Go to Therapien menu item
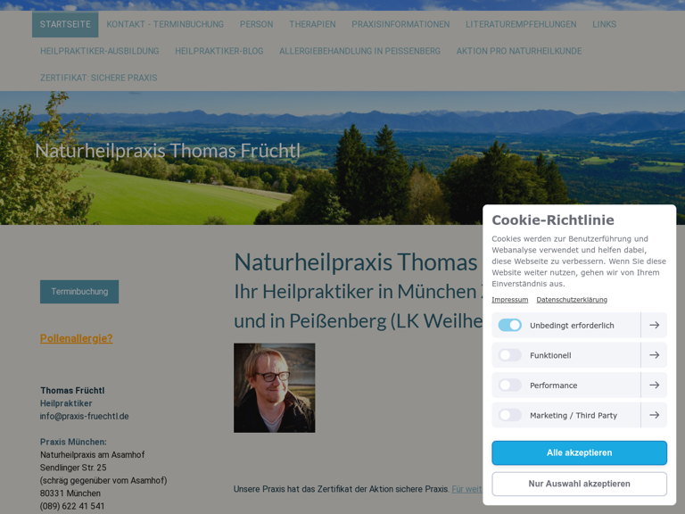 click(312, 24)
